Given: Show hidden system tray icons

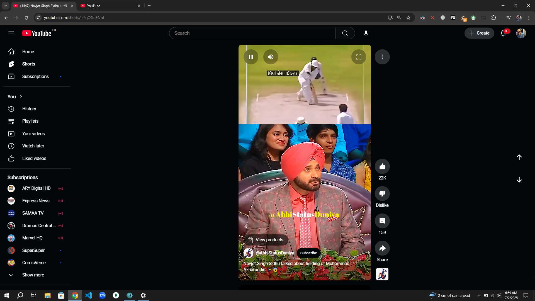Looking at the screenshot, I should [479, 295].
